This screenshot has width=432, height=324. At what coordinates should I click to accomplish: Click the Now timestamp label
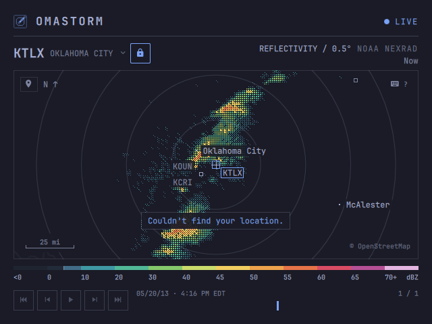pyautogui.click(x=411, y=61)
